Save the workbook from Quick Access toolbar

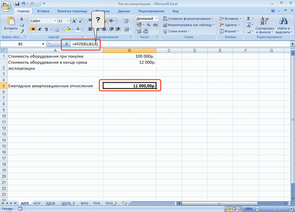click(x=17, y=4)
